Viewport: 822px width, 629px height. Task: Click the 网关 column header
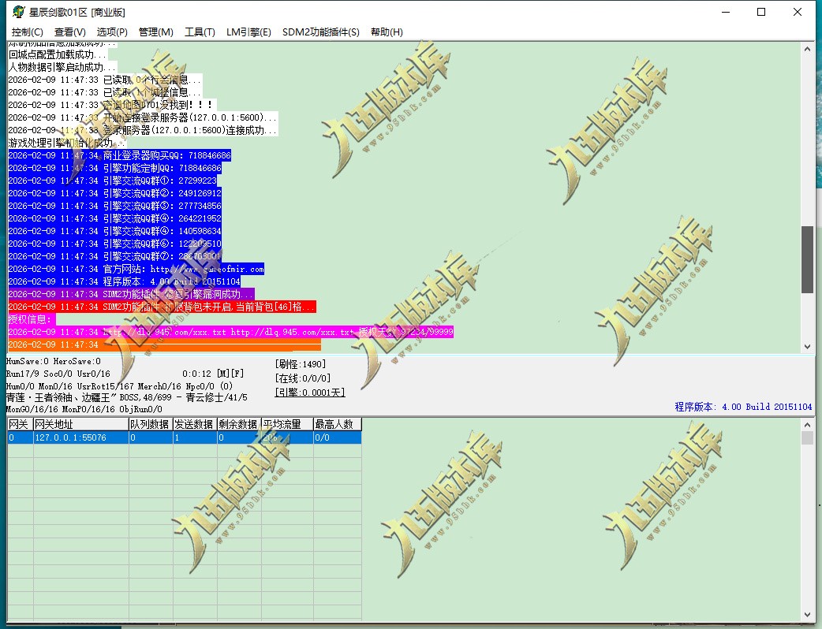(x=20, y=424)
